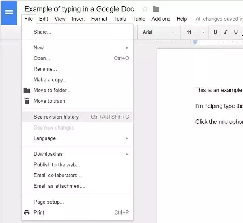Open the View menu

(x=60, y=19)
